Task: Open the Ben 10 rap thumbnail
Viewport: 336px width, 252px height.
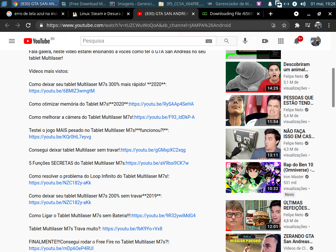Action: 253,178
